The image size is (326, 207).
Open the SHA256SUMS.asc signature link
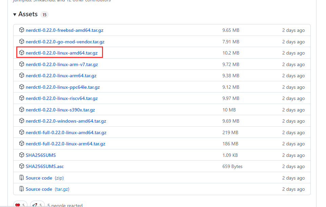(x=45, y=166)
